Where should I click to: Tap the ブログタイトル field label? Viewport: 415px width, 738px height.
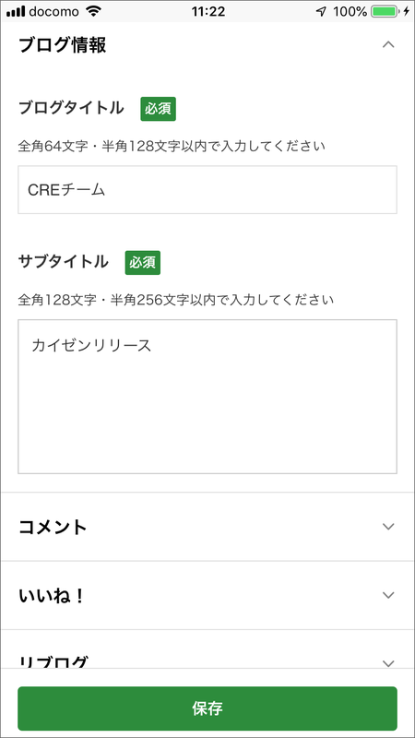point(71,108)
